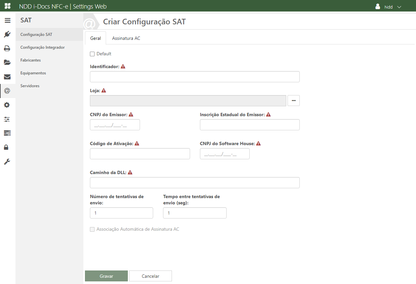
Task: Toggle Associação Automática de Assinatura AC checkbox
Action: [x=92, y=229]
